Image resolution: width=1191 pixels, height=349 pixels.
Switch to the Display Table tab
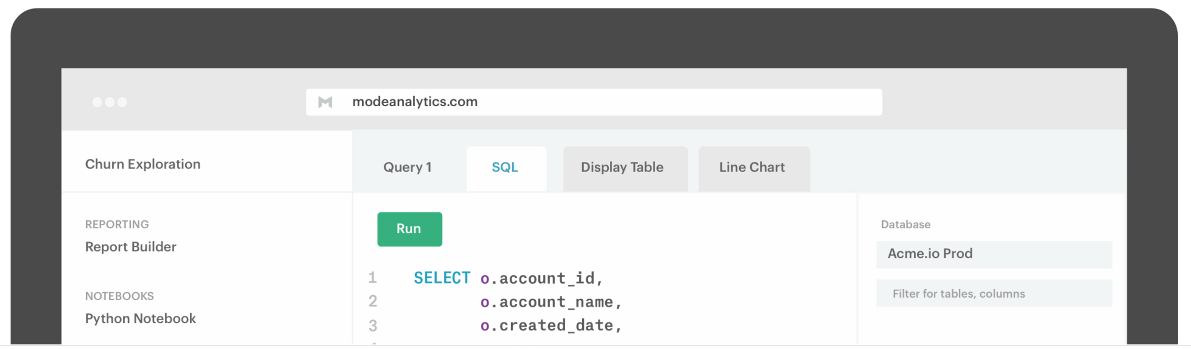pos(622,167)
